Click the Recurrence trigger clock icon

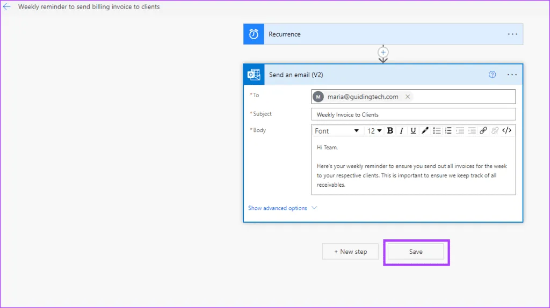tap(254, 34)
